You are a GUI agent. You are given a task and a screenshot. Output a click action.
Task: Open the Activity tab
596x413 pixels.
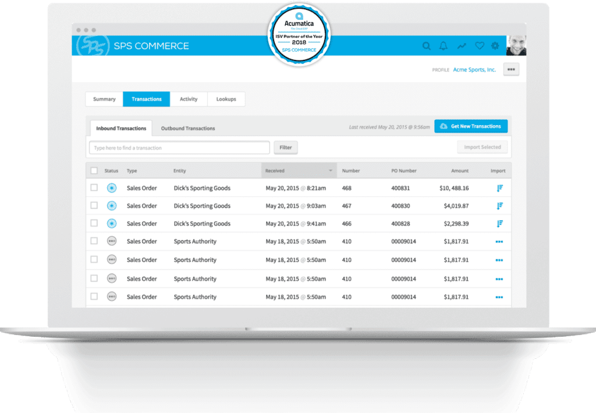[189, 99]
